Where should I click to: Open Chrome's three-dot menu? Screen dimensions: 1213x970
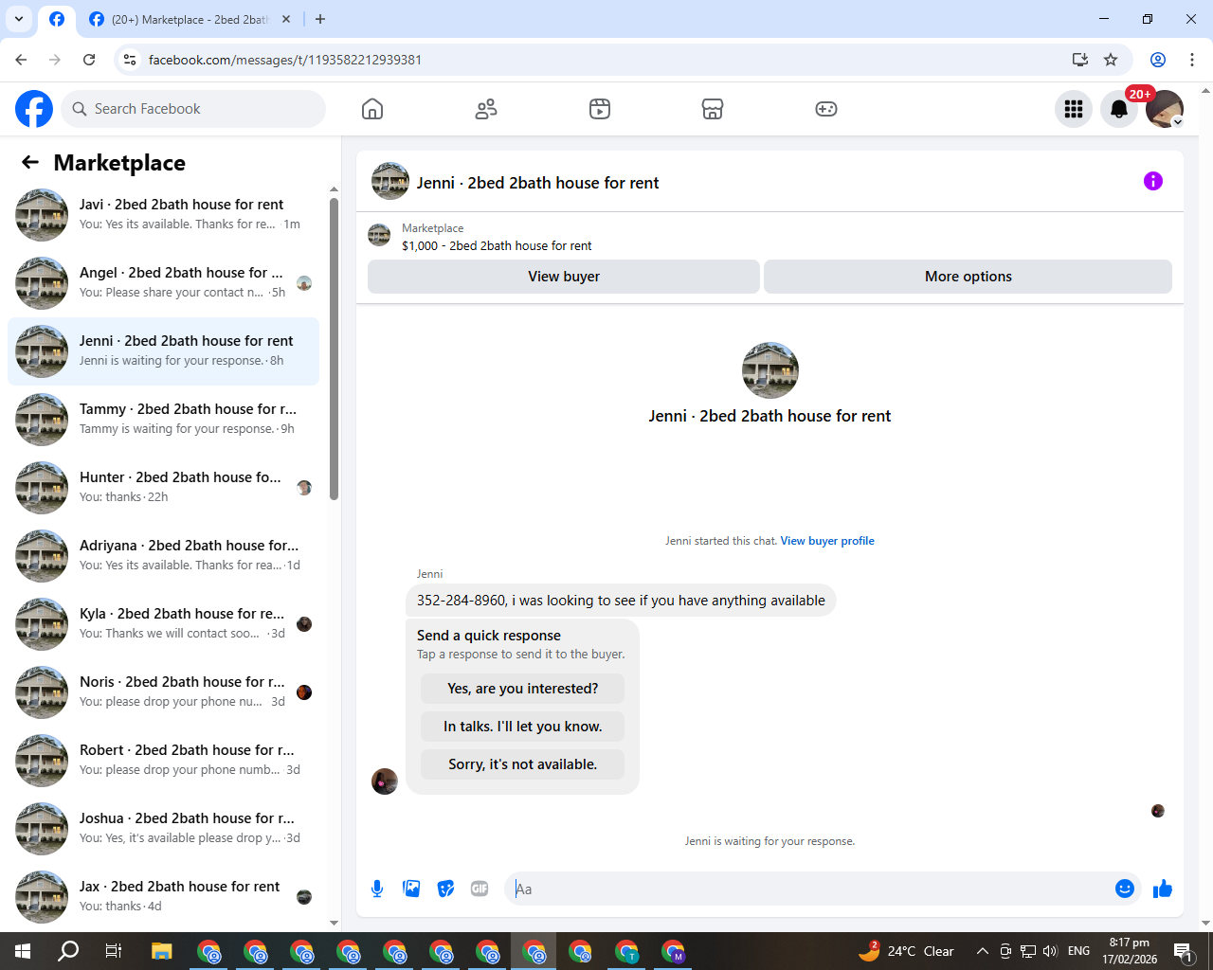click(x=1192, y=60)
